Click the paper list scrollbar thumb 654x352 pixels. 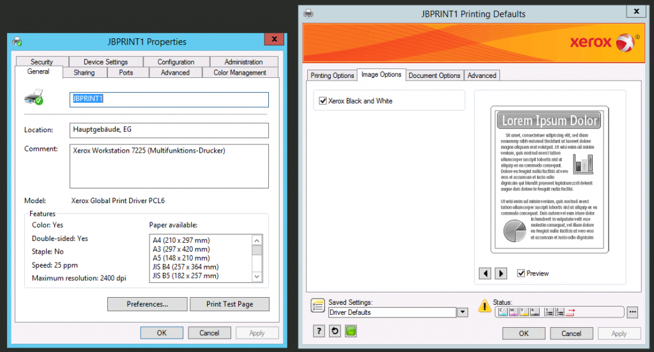tap(257, 250)
